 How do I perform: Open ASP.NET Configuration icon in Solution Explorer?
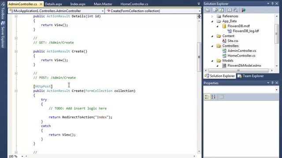[x=243, y=10]
